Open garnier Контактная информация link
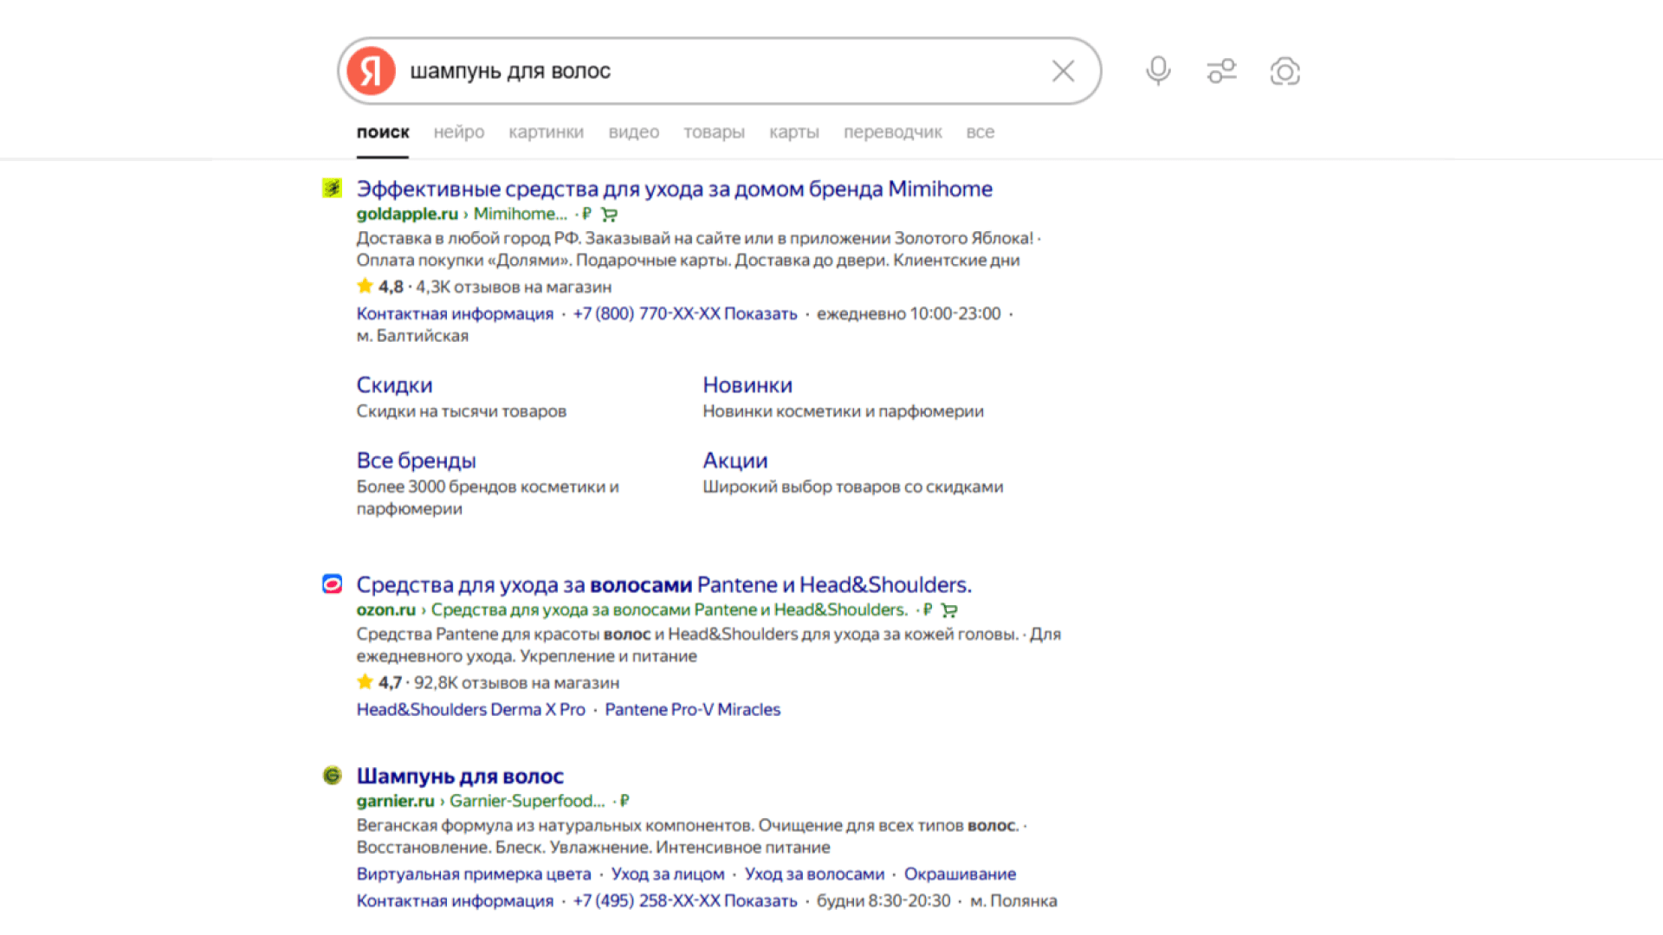This screenshot has width=1663, height=935. pos(455,900)
